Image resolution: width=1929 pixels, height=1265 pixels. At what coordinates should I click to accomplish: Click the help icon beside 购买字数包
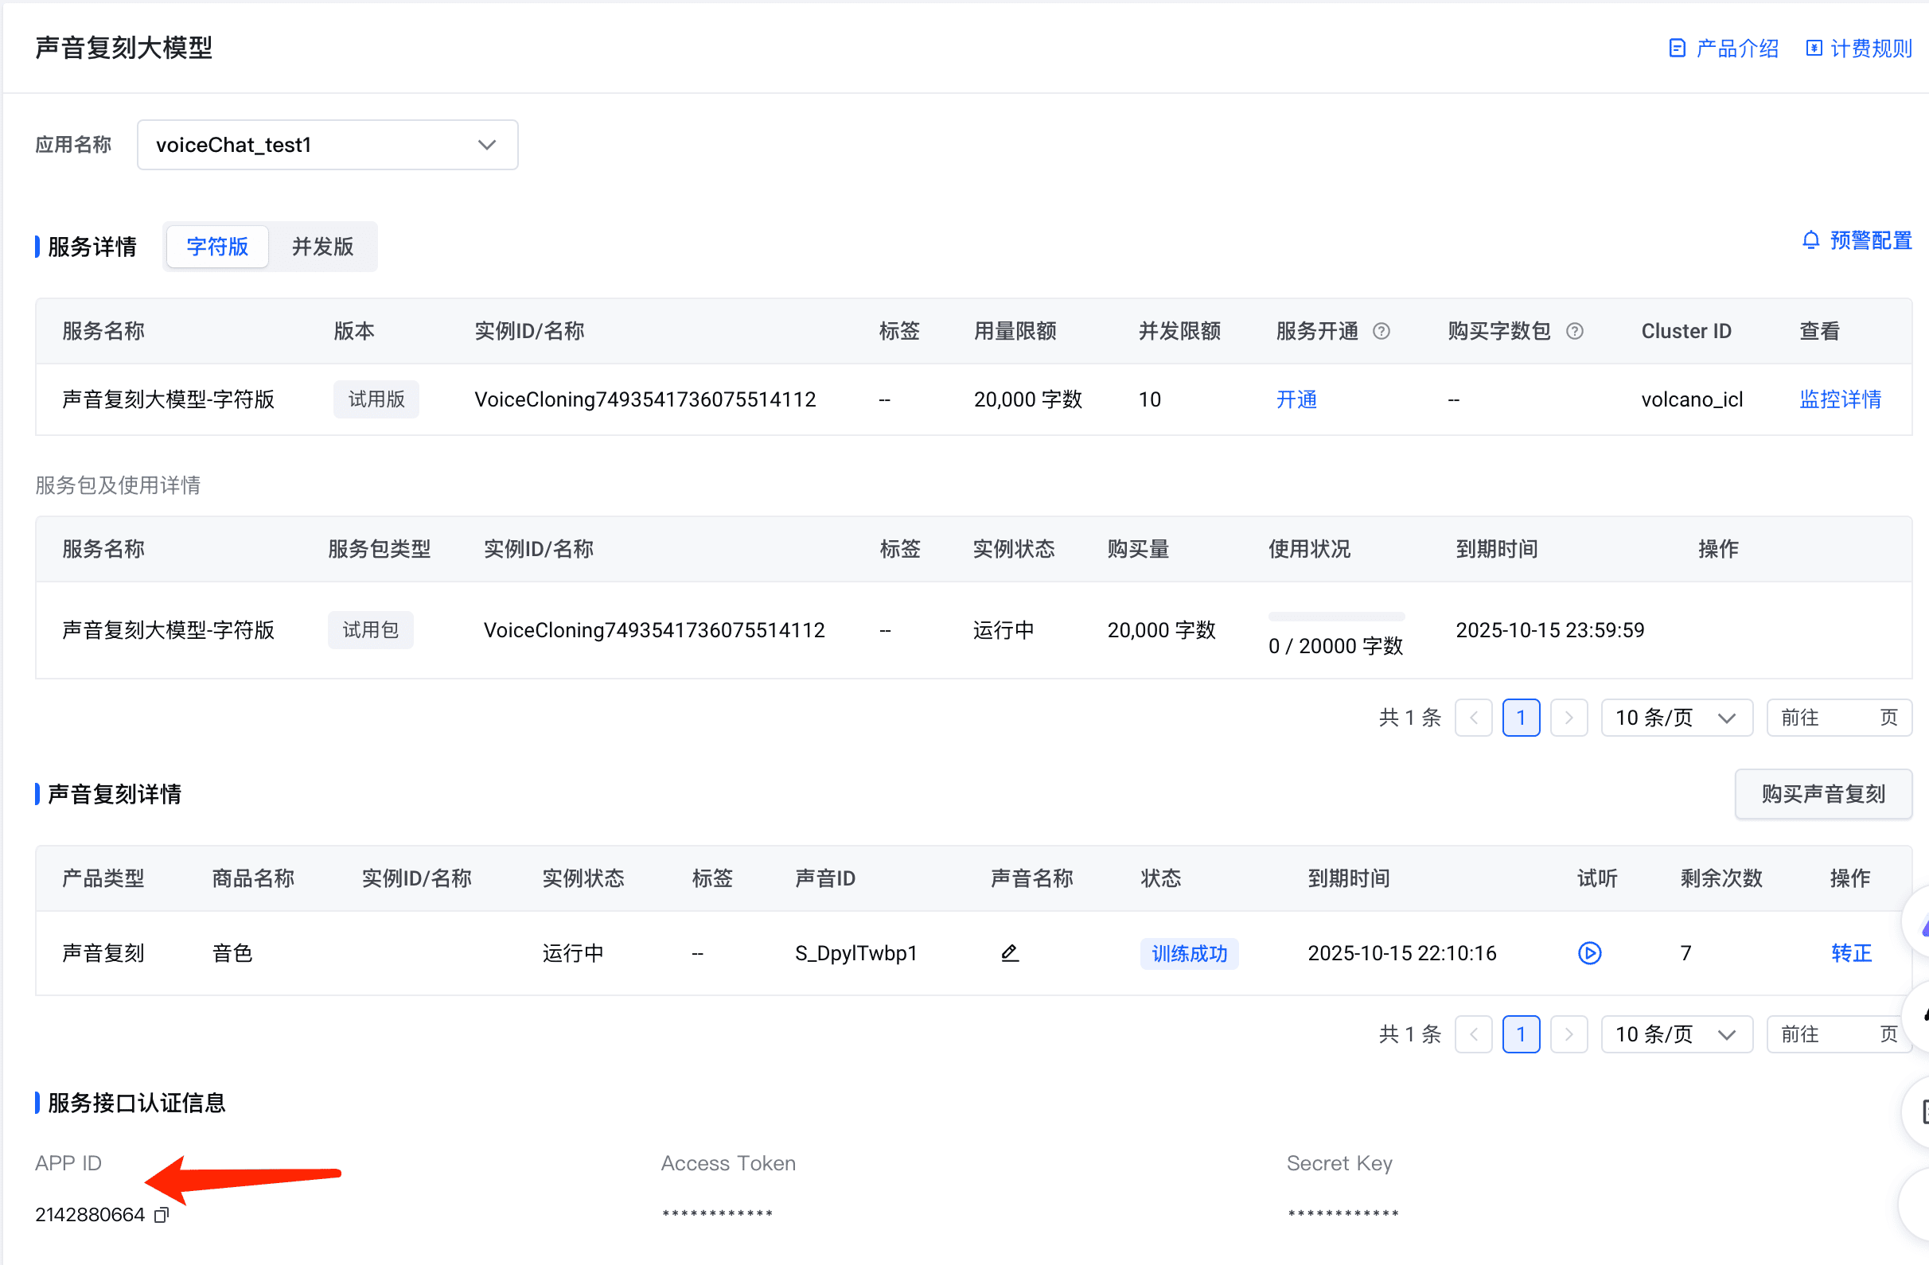coord(1574,331)
